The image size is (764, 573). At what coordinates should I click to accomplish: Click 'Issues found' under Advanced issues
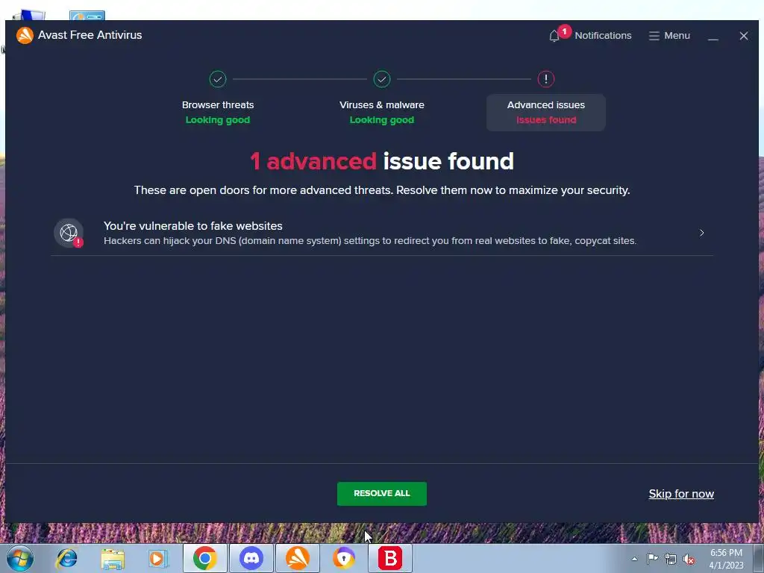coord(545,120)
